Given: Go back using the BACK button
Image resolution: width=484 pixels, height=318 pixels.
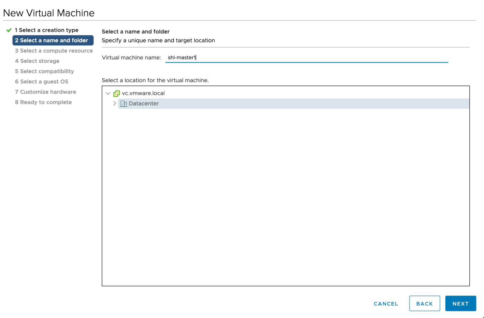Looking at the screenshot, I should [425, 303].
